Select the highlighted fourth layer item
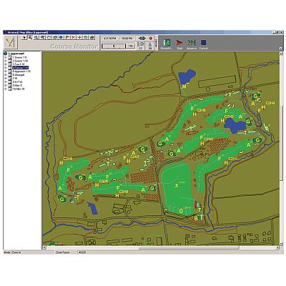Viewport: 286px width, 286px height. coord(21,68)
